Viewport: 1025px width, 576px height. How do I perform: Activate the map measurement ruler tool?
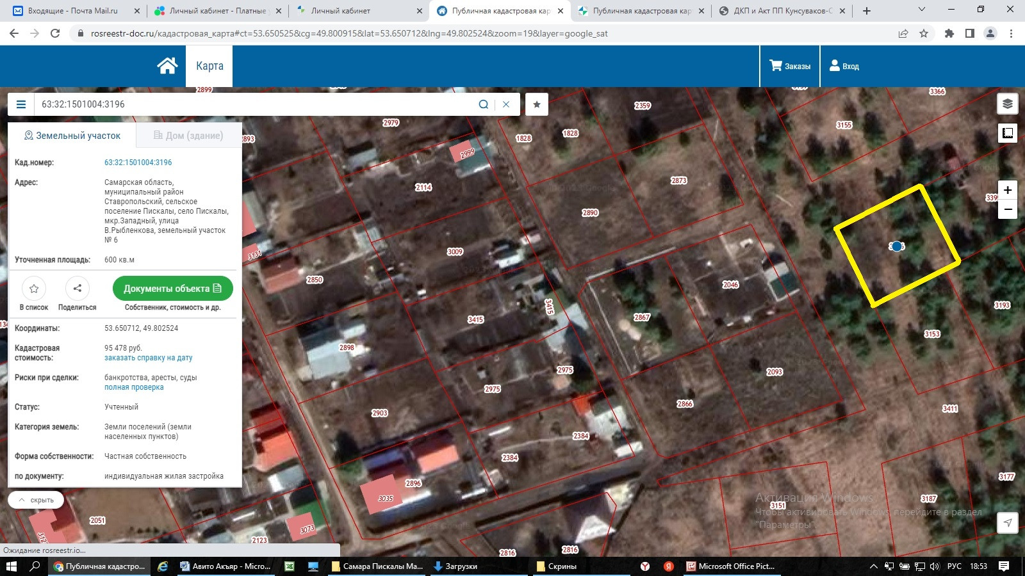[x=1008, y=133]
